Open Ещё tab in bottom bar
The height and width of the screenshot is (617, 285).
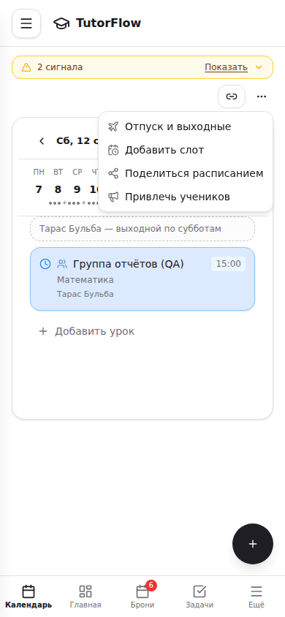click(x=256, y=597)
